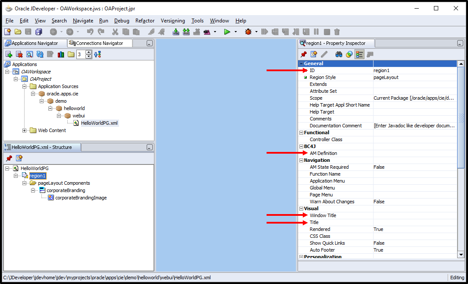Collapse the General property section
This screenshot has width=468, height=284.
click(x=301, y=63)
